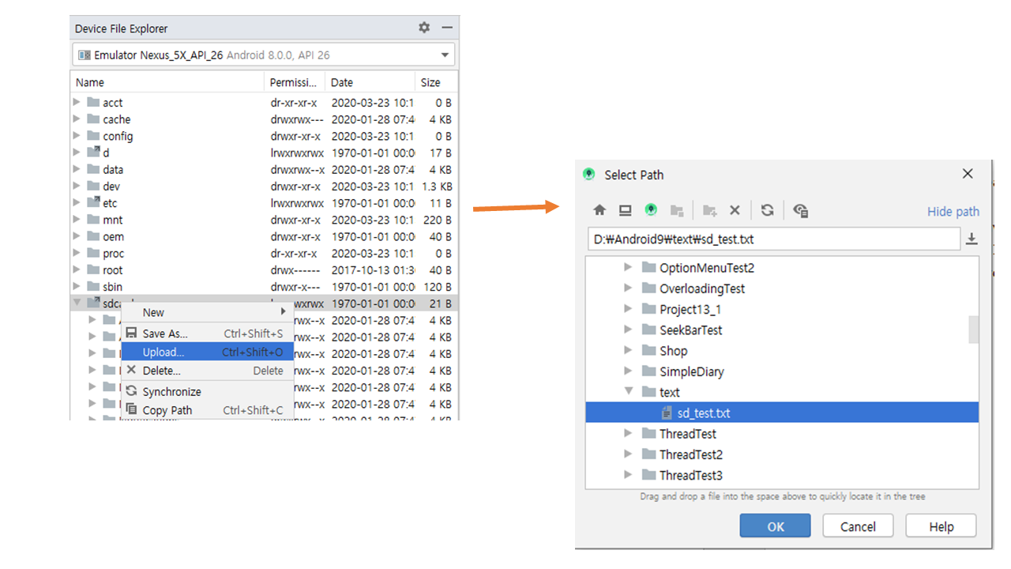1011x569 pixels.
Task: Click the OK button
Action: click(x=775, y=526)
